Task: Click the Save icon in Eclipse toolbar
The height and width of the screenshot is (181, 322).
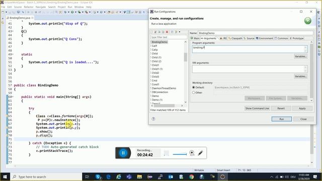Action: click(x=10, y=12)
